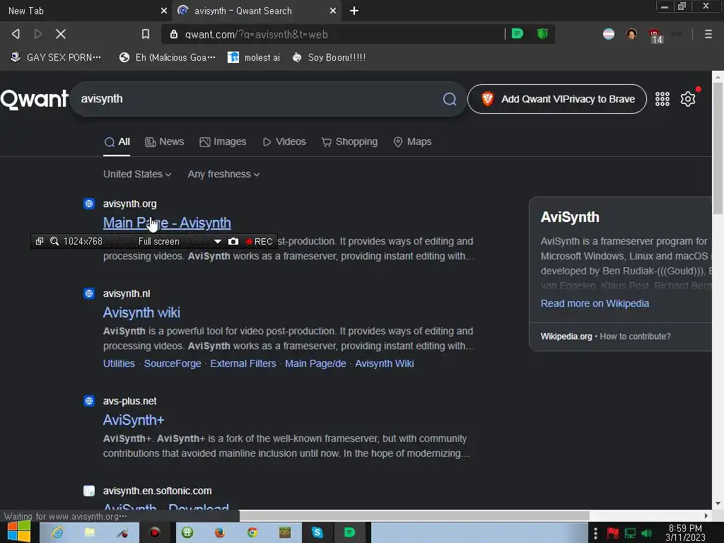This screenshot has height=543, width=724.
Task: Click the red flag tray icon
Action: (x=613, y=533)
